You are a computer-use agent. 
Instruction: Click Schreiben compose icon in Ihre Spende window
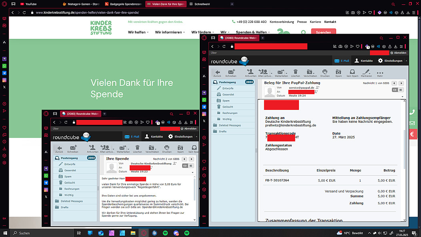(73, 148)
